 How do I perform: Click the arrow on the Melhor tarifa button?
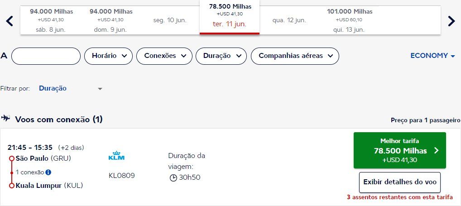436,151
